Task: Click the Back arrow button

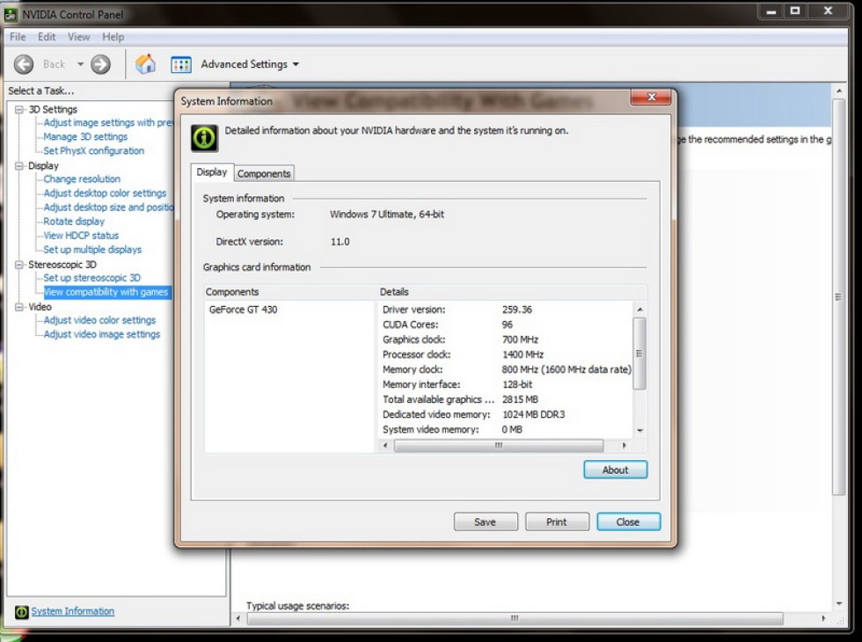Action: pos(25,64)
